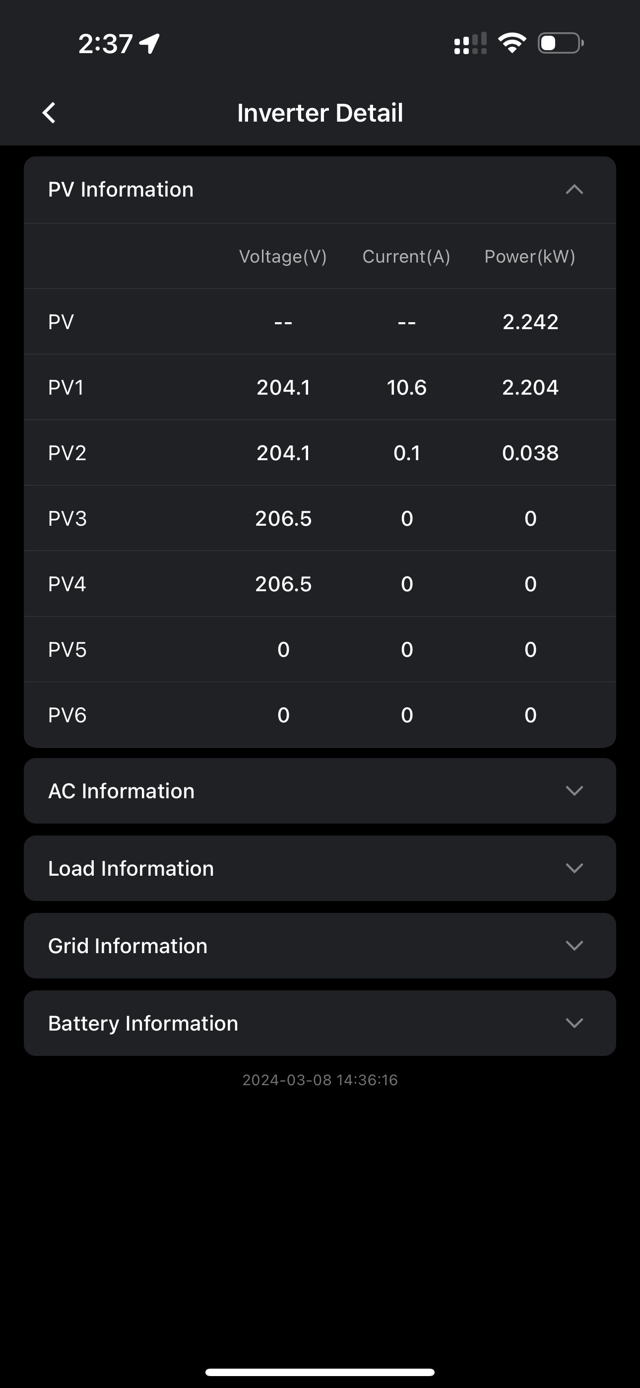The image size is (640, 1388).
Task: Tap the timestamp 2024-03-08 14:36:16
Action: coord(320,1080)
